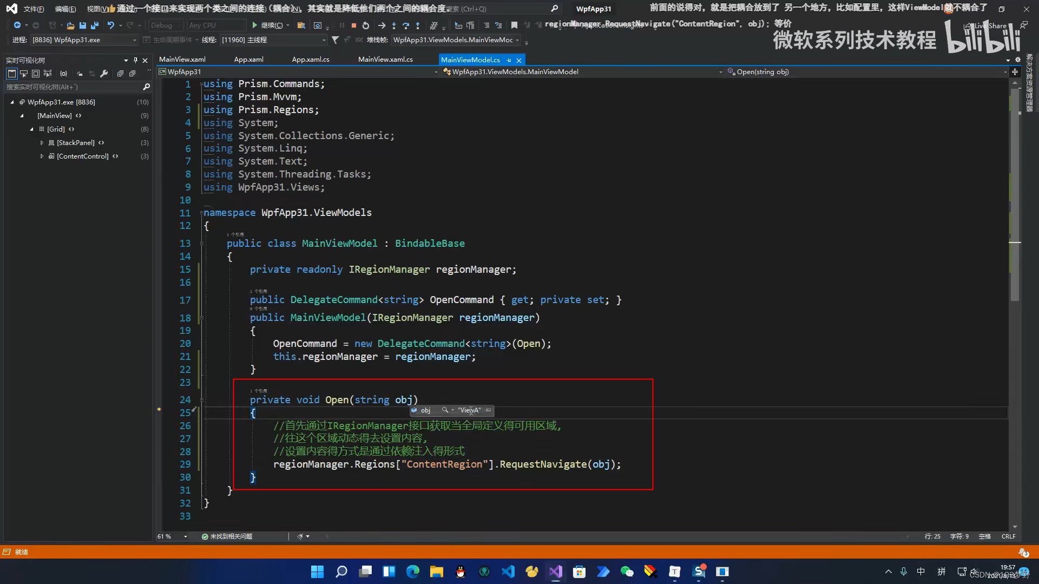Switch to the App.xaml.cs tab
Viewport: 1039px width, 584px height.
click(x=311, y=60)
